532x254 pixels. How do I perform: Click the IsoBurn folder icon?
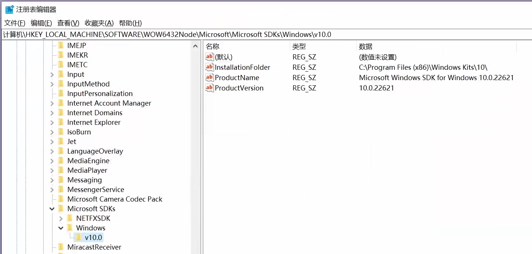tap(61, 132)
